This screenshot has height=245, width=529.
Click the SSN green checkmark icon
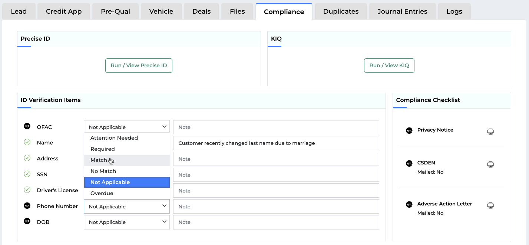point(27,174)
